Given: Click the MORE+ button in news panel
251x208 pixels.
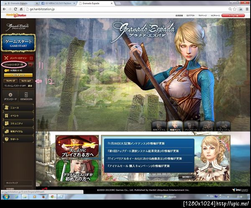Looking at the screenshot, I should coord(187,177).
